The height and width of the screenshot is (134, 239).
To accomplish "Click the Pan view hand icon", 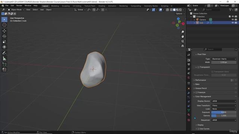I will tap(183, 36).
